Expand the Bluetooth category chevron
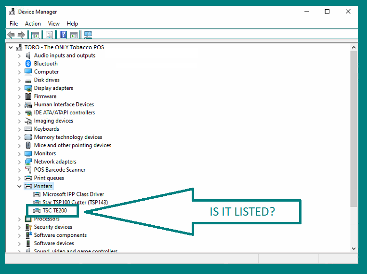Screen dimensions: 367x274 (19, 64)
